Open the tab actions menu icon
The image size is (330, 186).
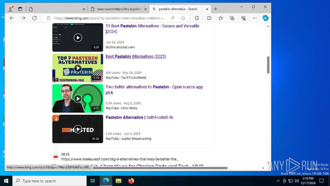[x=20, y=9]
